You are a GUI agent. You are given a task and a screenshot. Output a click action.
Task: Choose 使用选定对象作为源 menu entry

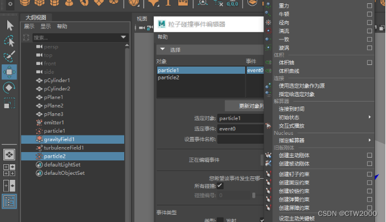tap(301, 86)
